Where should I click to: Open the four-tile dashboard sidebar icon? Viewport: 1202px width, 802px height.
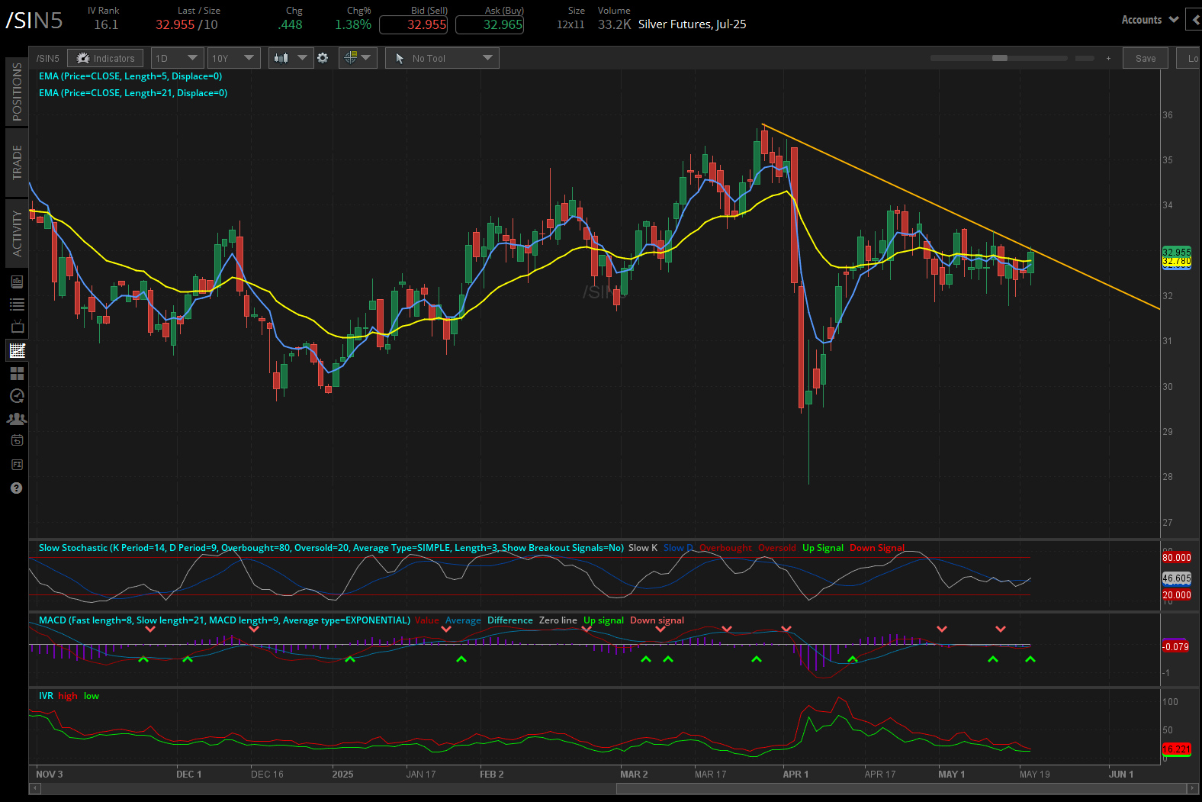pyautogui.click(x=17, y=373)
